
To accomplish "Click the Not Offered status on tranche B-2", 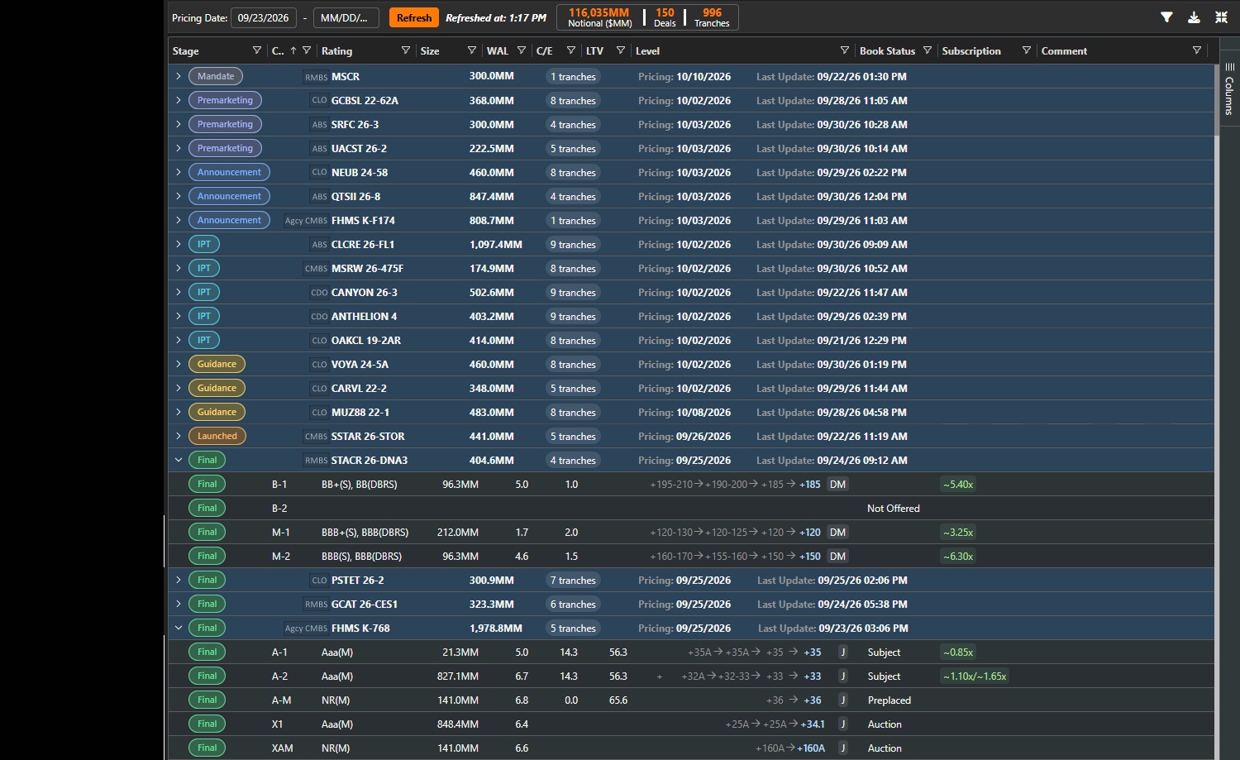I will (x=893, y=508).
